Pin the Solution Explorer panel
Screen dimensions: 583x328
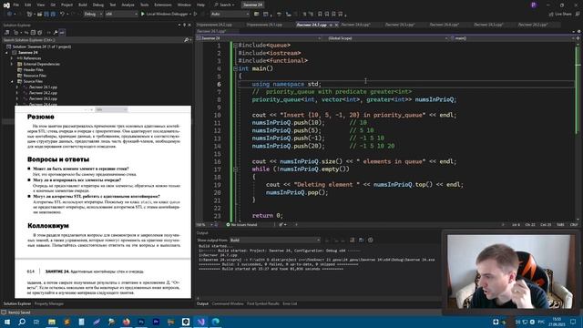[184, 25]
